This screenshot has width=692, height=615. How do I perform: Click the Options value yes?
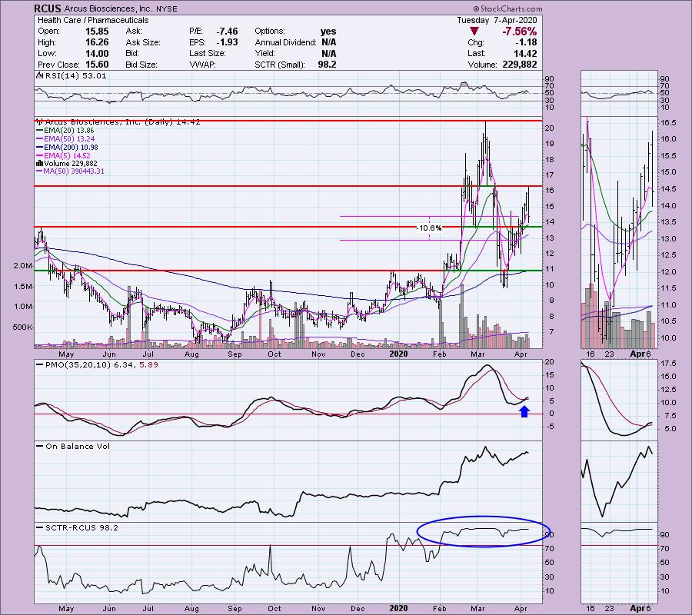coord(328,32)
